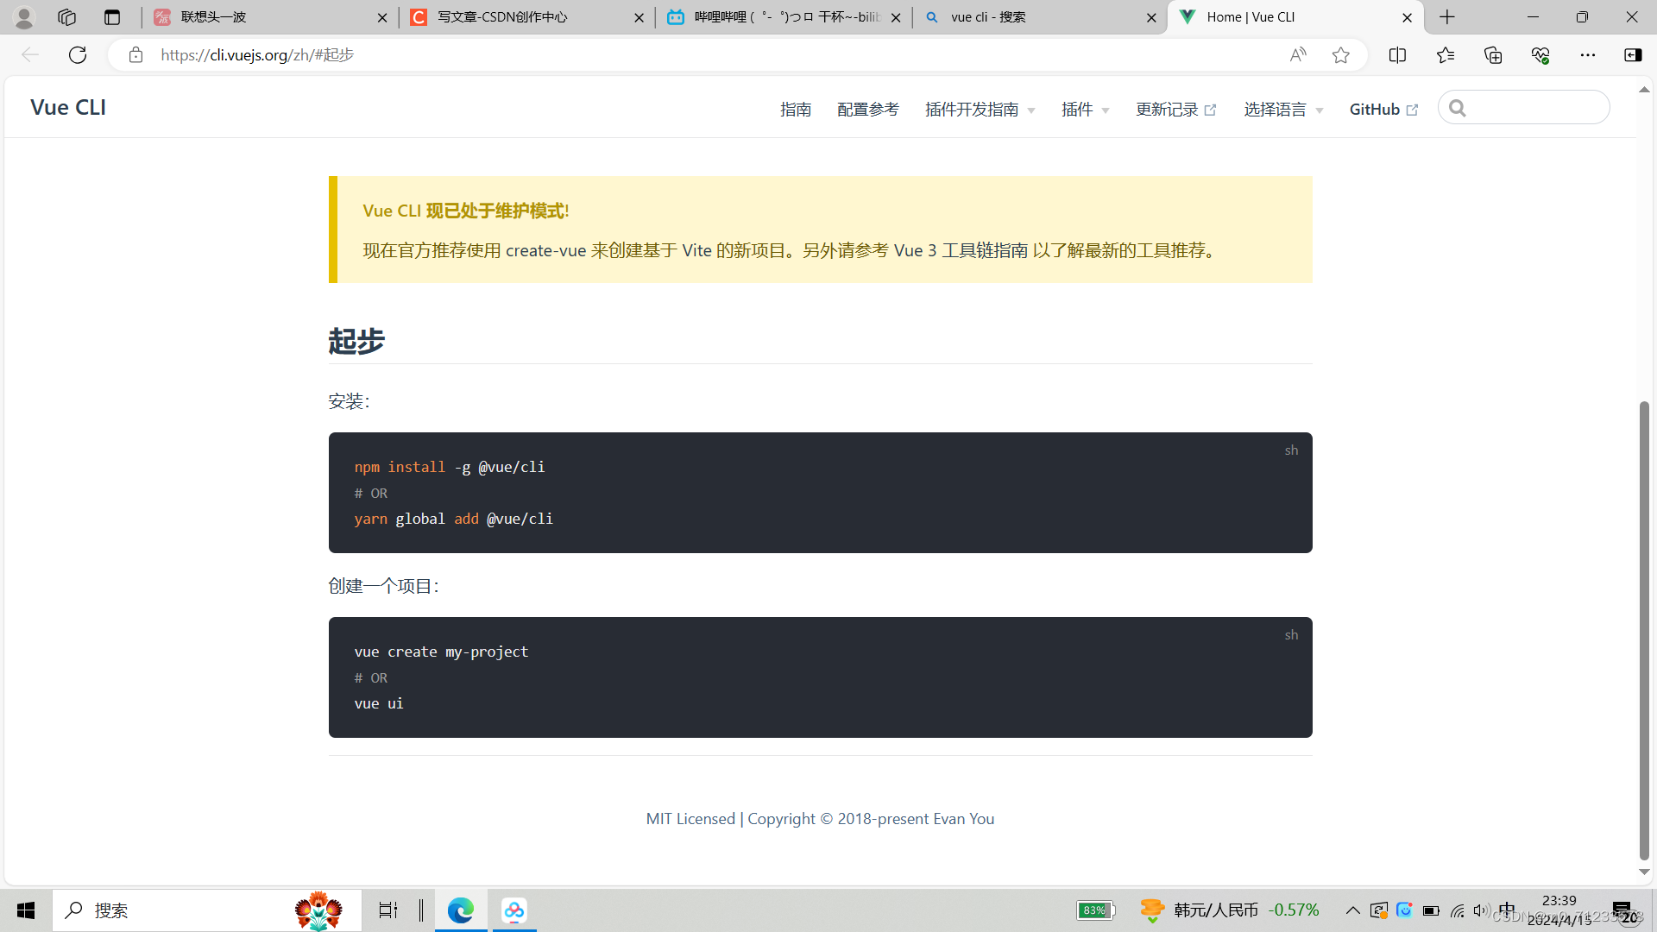1657x932 pixels.
Task: Open the search icon in navbar
Action: (x=1458, y=107)
